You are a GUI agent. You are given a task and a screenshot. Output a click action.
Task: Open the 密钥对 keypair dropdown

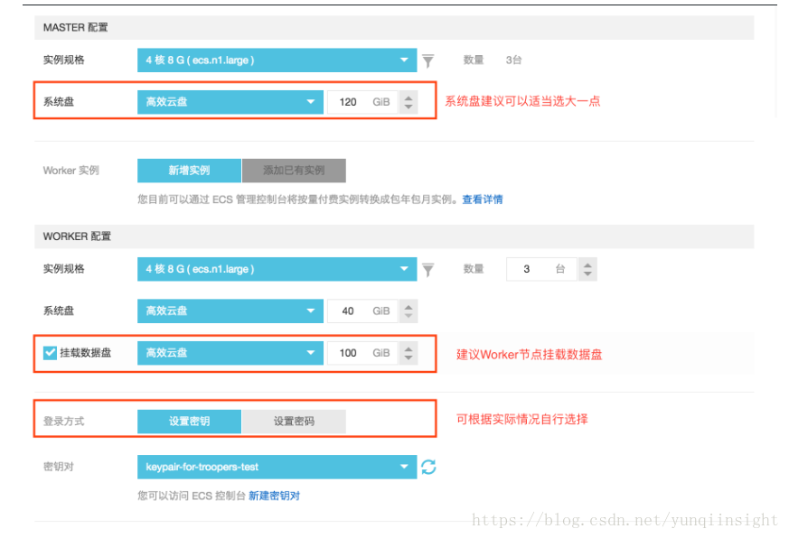(277, 467)
